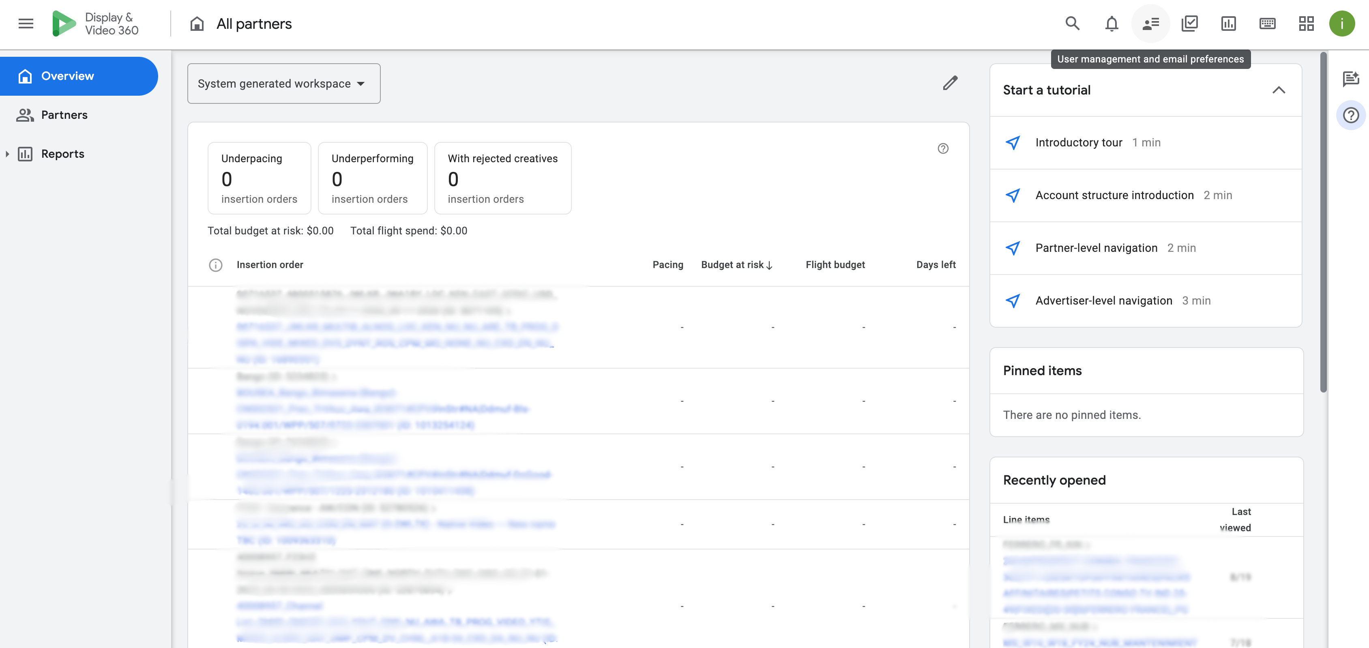
Task: Click the edit workspace pencil icon
Action: point(950,83)
